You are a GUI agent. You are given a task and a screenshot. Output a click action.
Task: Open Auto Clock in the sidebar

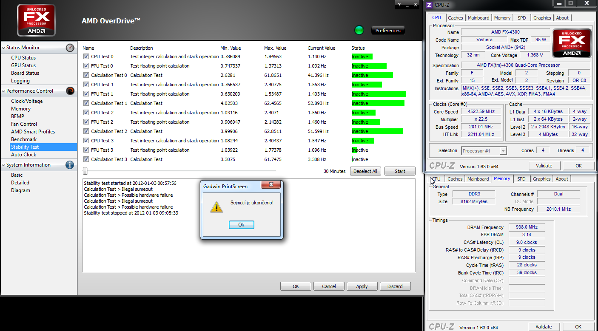pos(24,155)
